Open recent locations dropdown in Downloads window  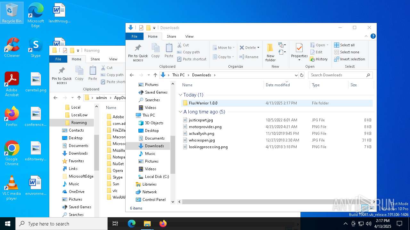tap(149, 75)
